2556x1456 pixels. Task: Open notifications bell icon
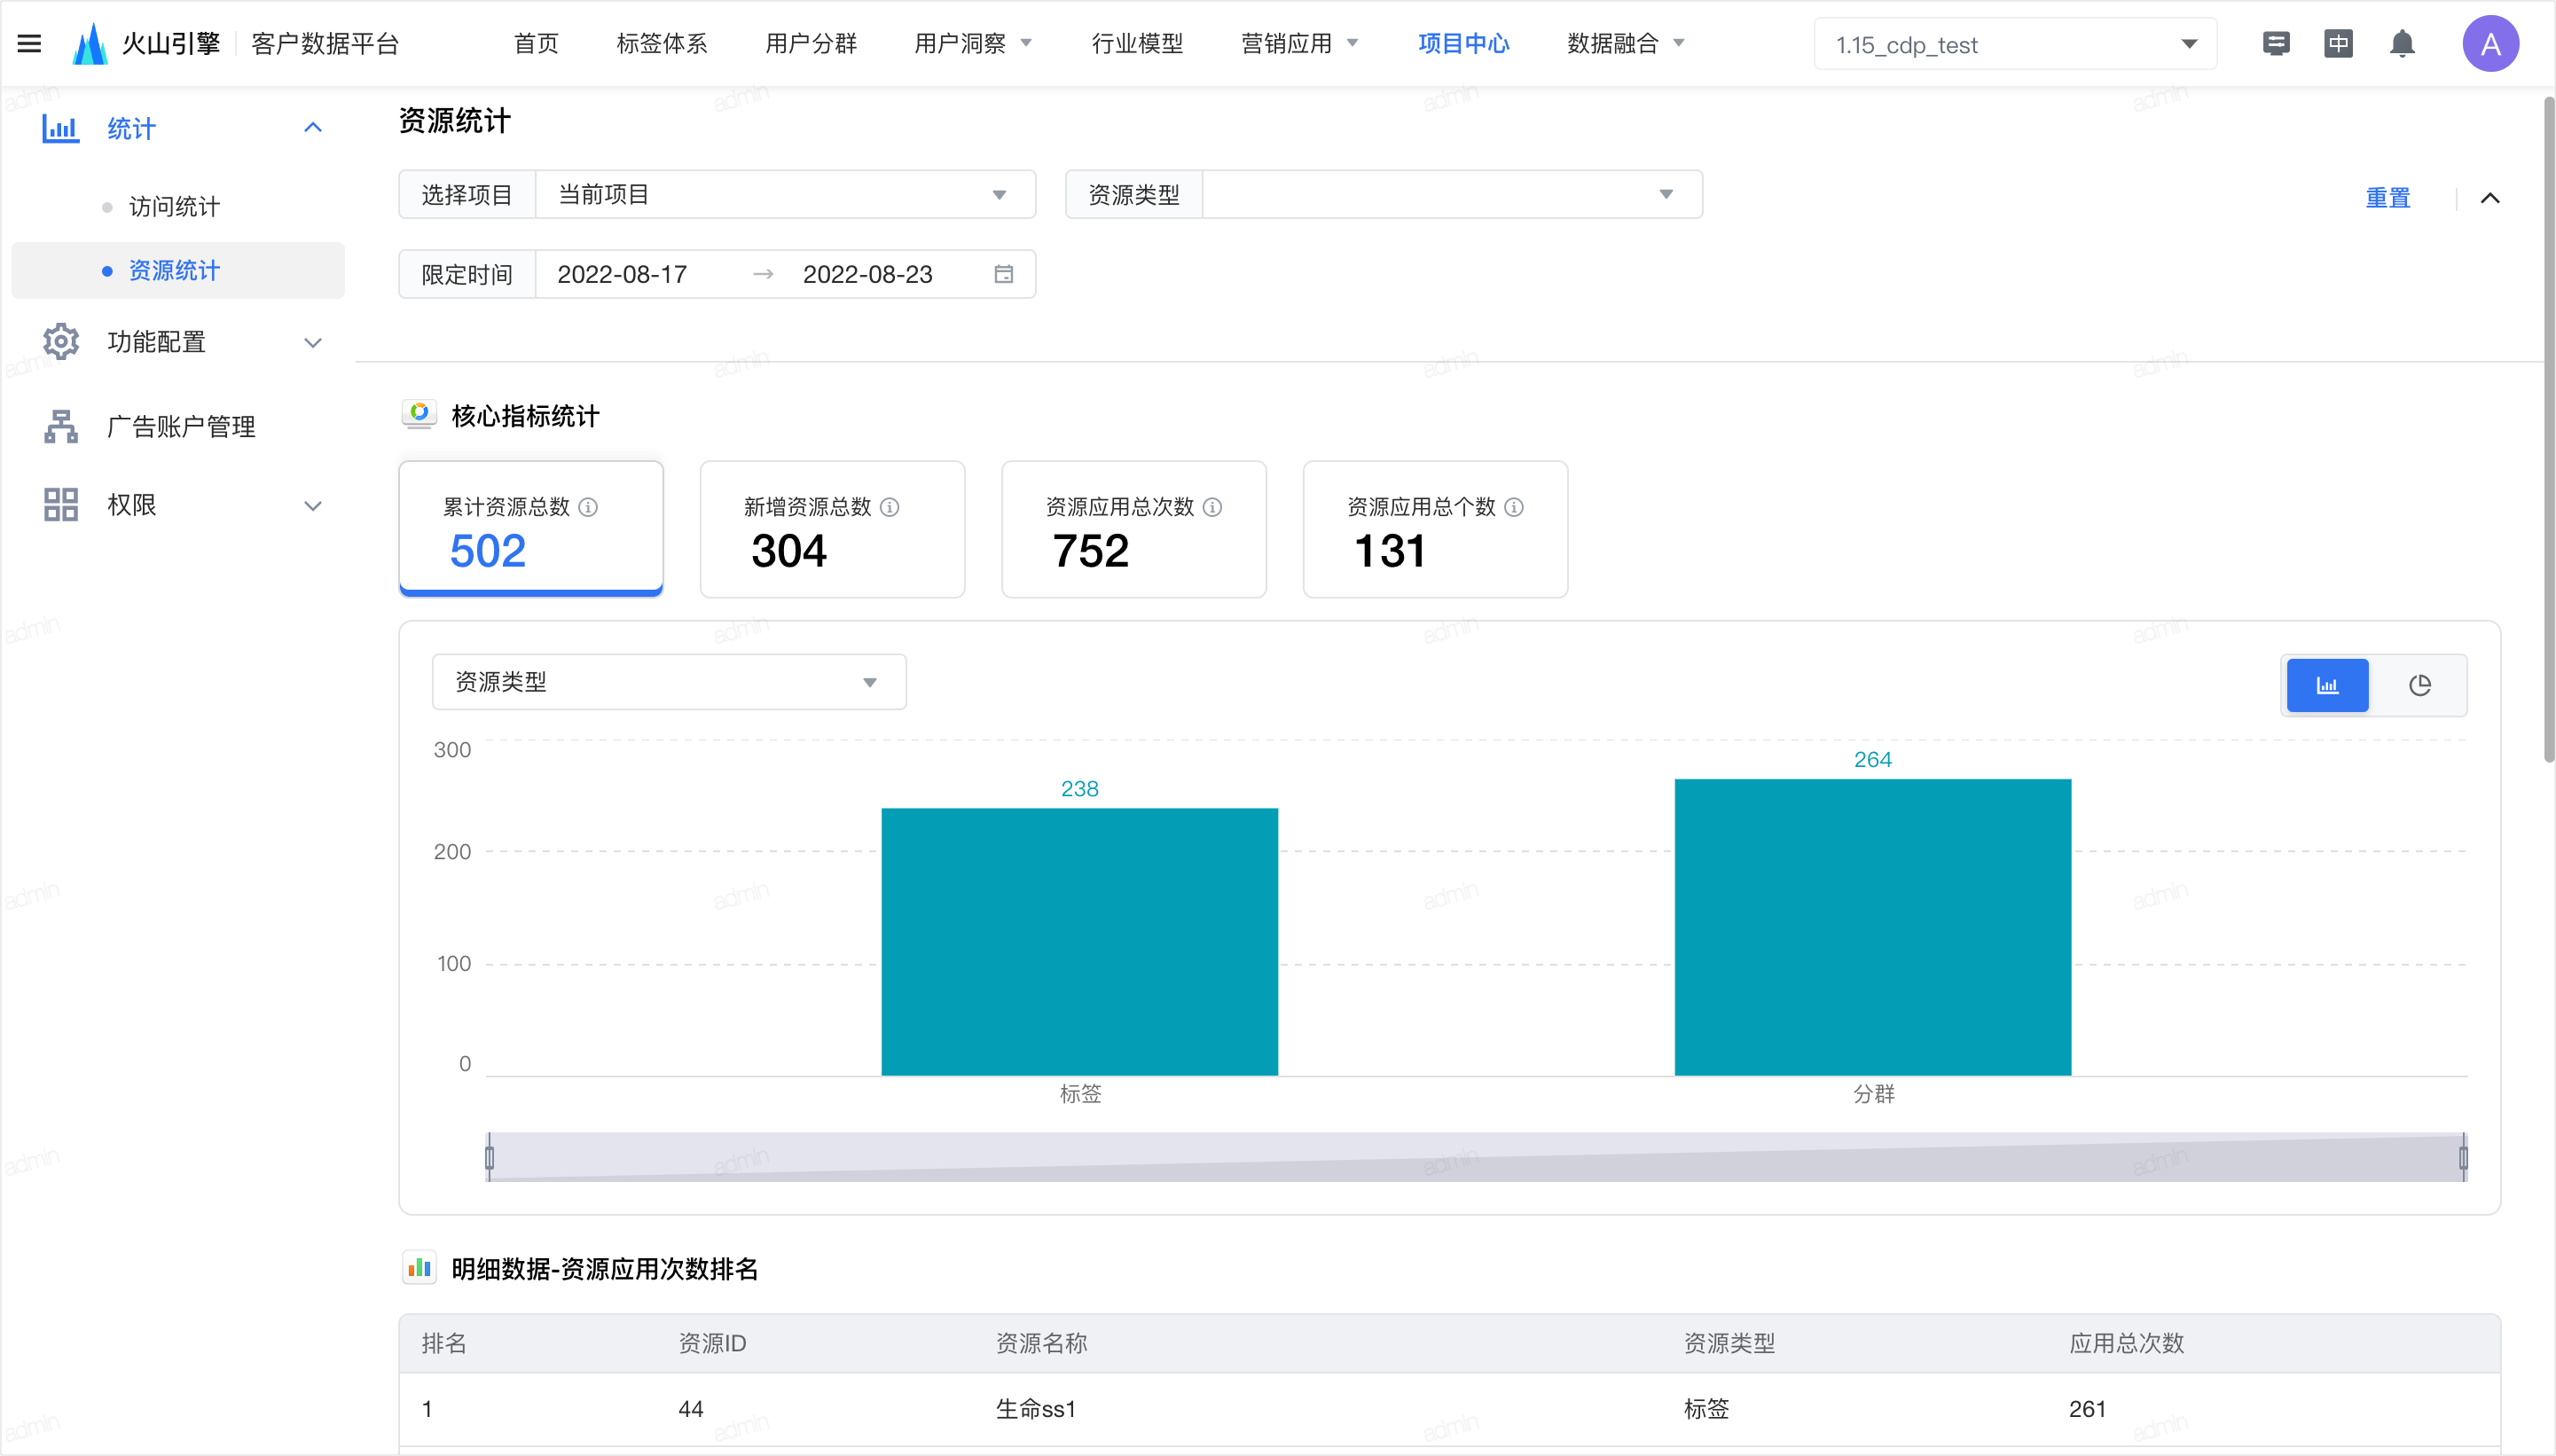pyautogui.click(x=2402, y=43)
